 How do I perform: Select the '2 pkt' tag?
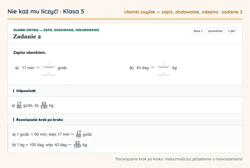231,31
